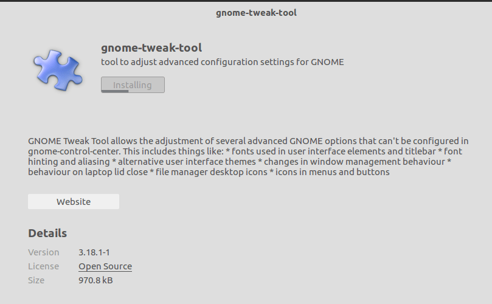
Task: Click the Size label
Action: 36,280
